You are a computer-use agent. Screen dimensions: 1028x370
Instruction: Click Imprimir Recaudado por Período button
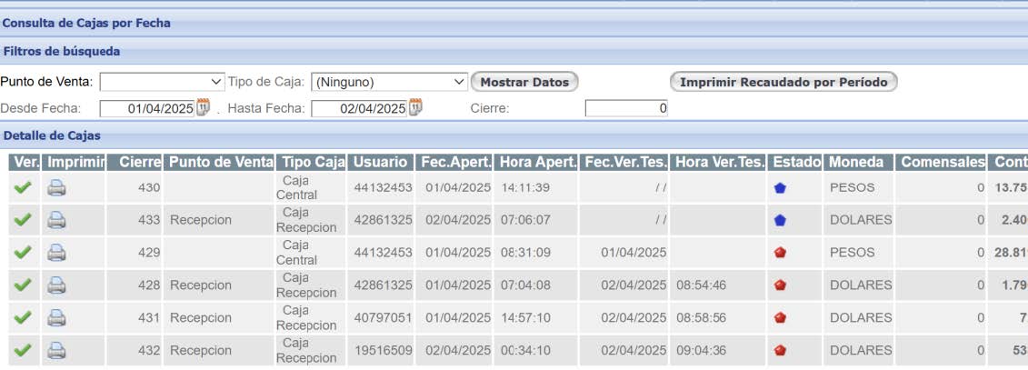point(783,82)
